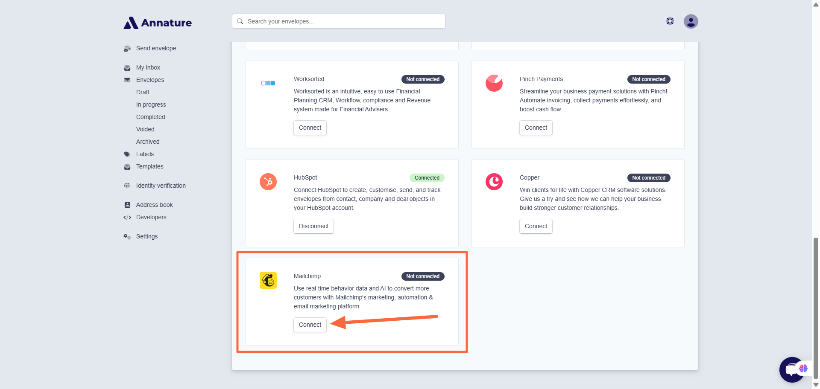The width and height of the screenshot is (820, 389).
Task: Click Copper Not connected badge
Action: tap(649, 178)
